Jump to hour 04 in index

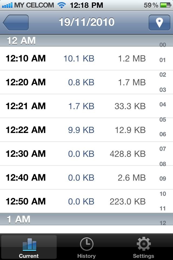coord(163,104)
